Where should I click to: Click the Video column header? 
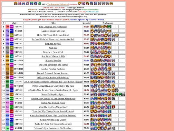point(53,23)
